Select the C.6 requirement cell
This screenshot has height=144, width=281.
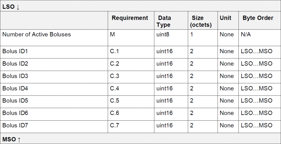pos(115,113)
